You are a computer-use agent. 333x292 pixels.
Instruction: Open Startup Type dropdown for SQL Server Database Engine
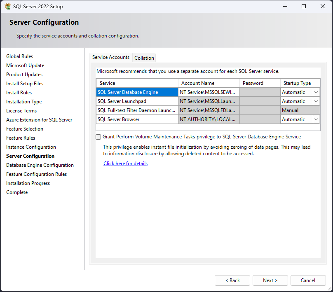[x=316, y=92]
